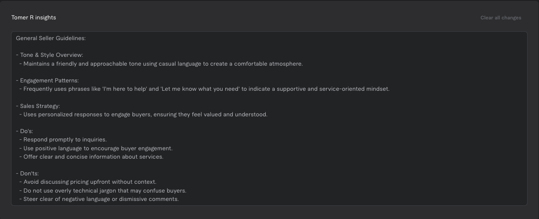Click the line mentioning 'I'm here to help'
This screenshot has height=219, width=539.
(204, 89)
